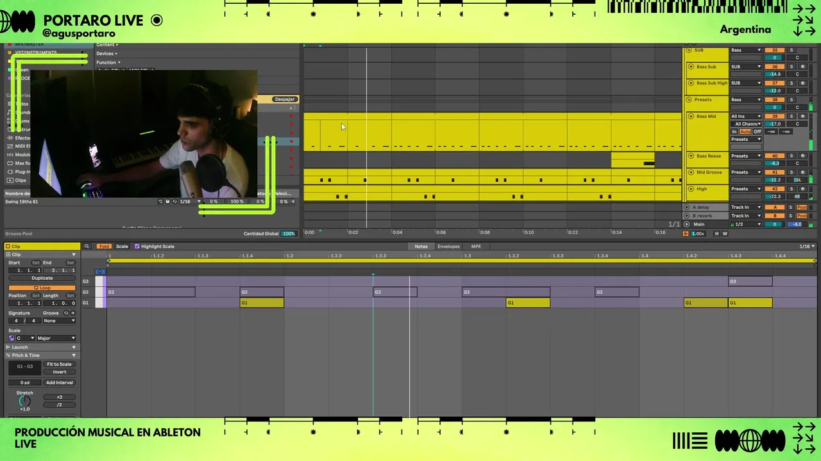Uncheck the Highlight Scale checkbox

coord(137,247)
